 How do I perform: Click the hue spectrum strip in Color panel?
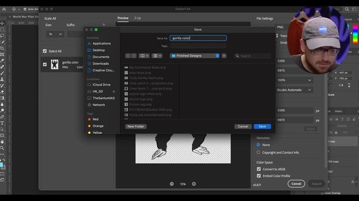point(355,34)
